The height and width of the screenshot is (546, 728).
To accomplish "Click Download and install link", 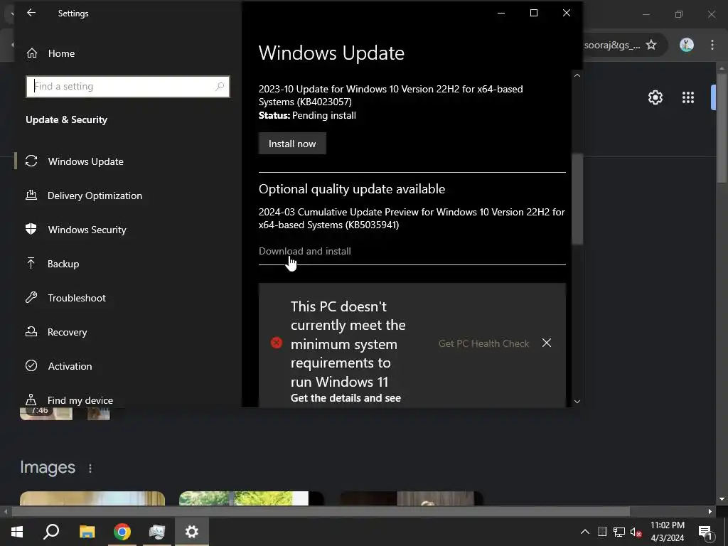I will click(304, 251).
